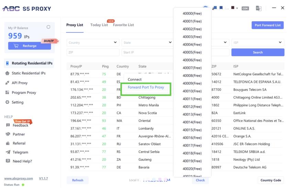This screenshot has width=298, height=192.
Task: Click ISP cell TELEKOM SRBIJA a.d.
Action: click(x=249, y=152)
